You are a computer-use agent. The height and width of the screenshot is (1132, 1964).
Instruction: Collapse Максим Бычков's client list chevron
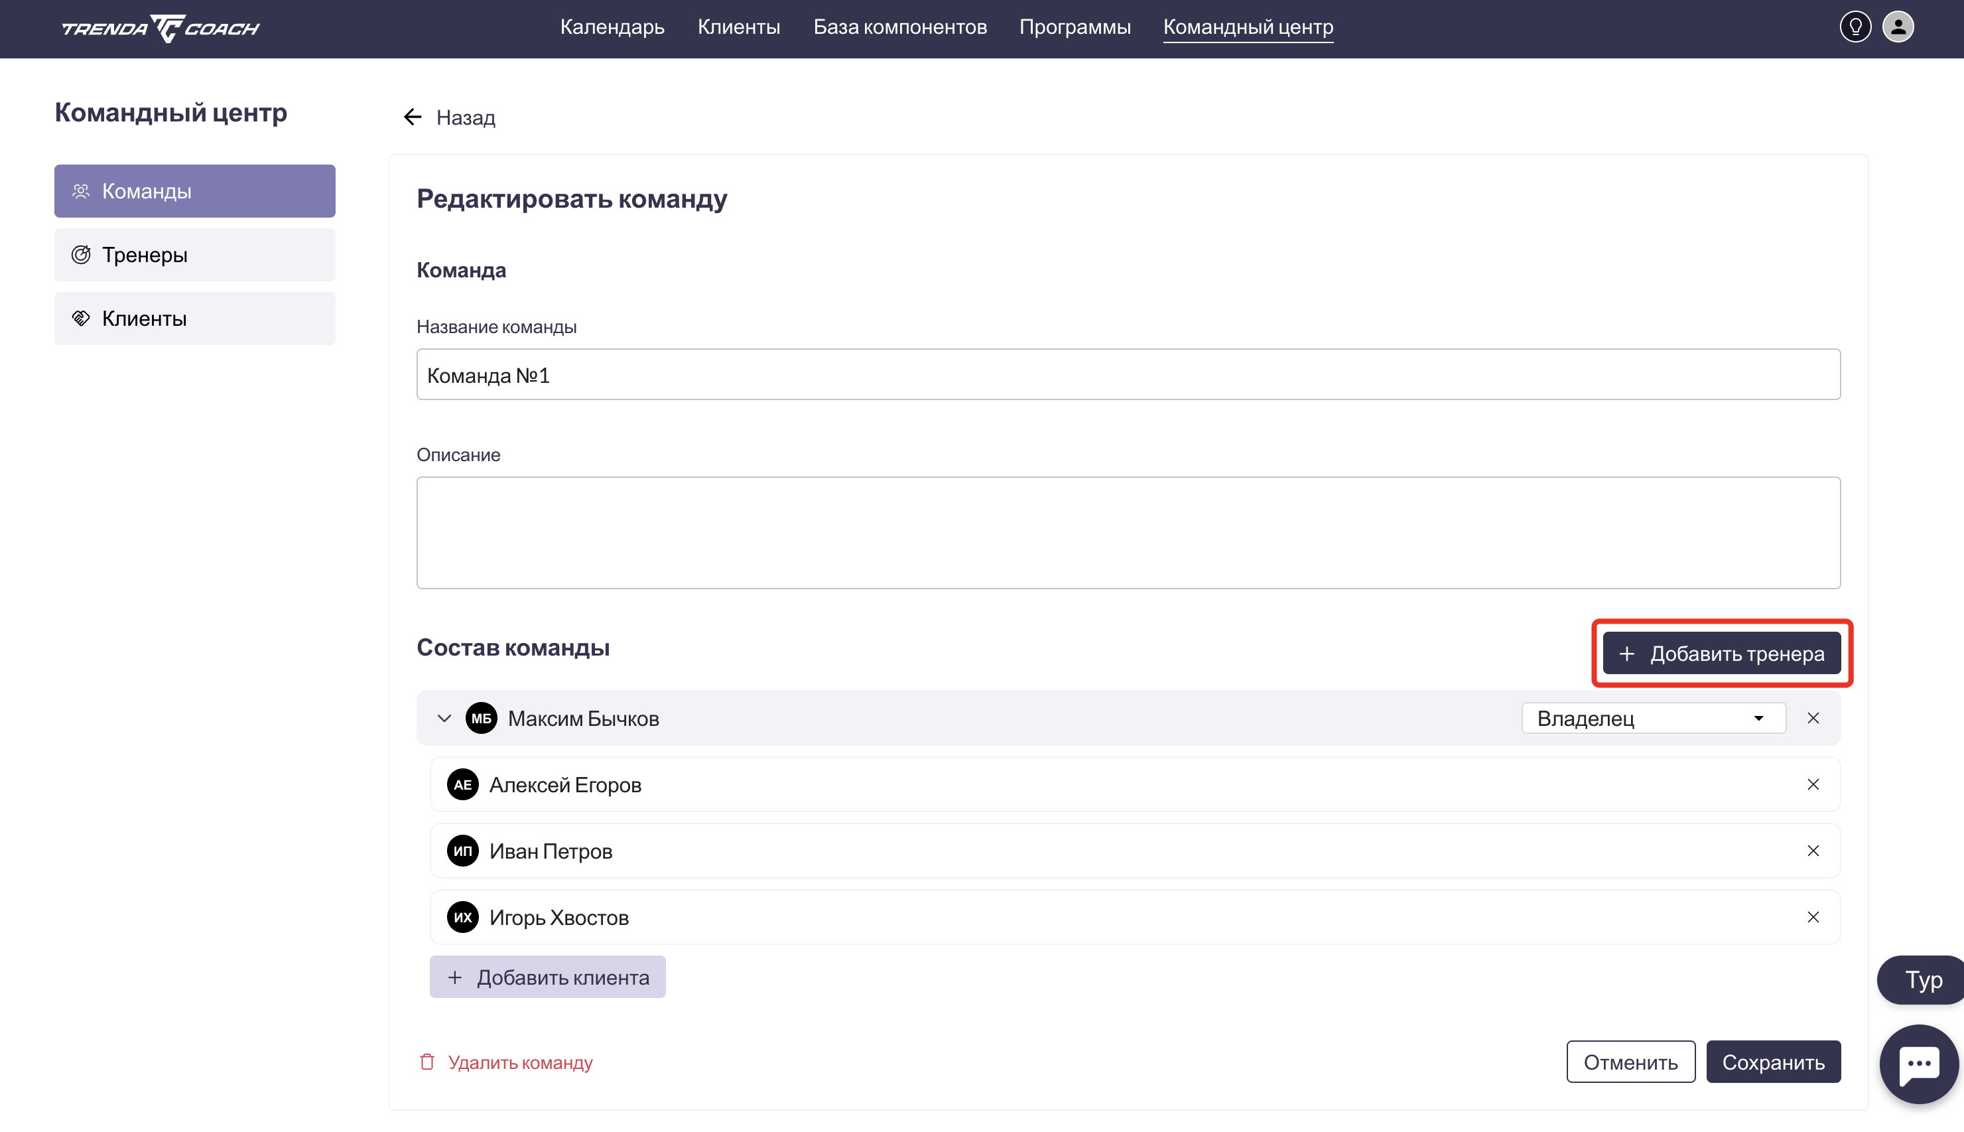coord(444,719)
